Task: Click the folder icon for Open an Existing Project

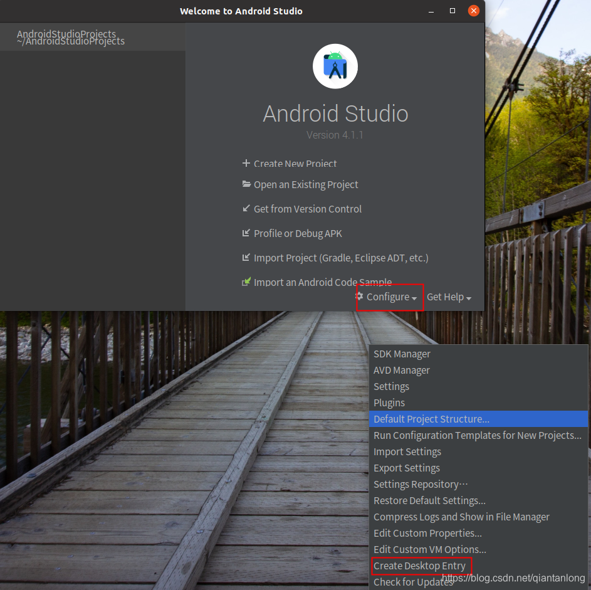Action: pos(246,184)
